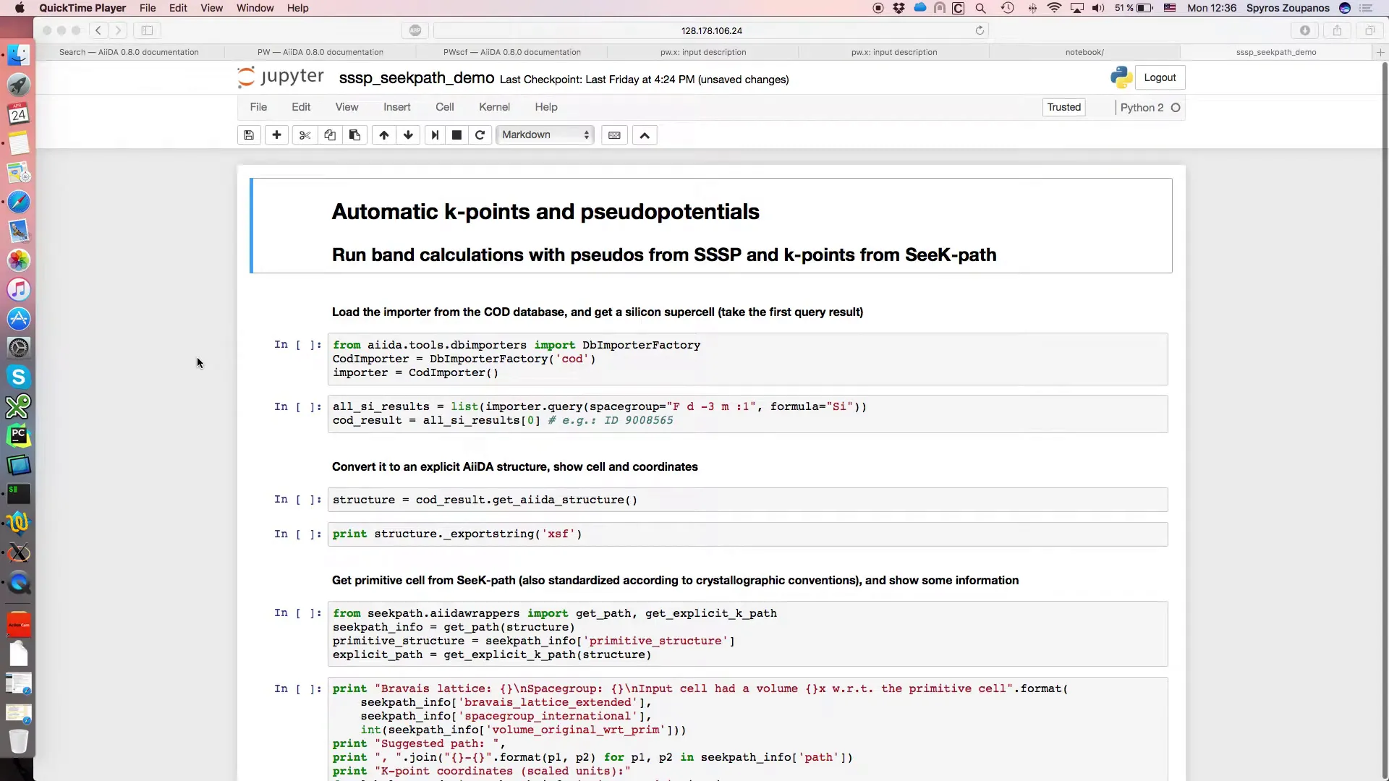This screenshot has height=781, width=1389.
Task: Switch to the PW — AiiDA documentation tab
Action: (320, 52)
